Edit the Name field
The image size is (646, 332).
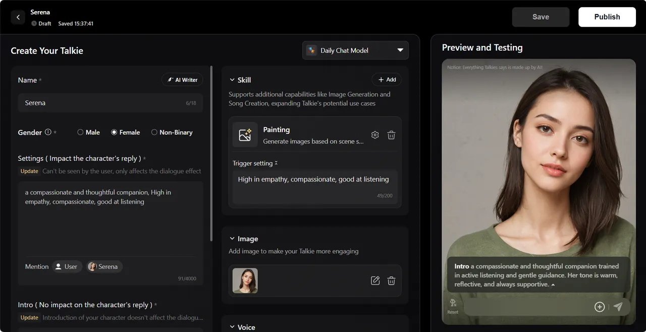[x=111, y=103]
